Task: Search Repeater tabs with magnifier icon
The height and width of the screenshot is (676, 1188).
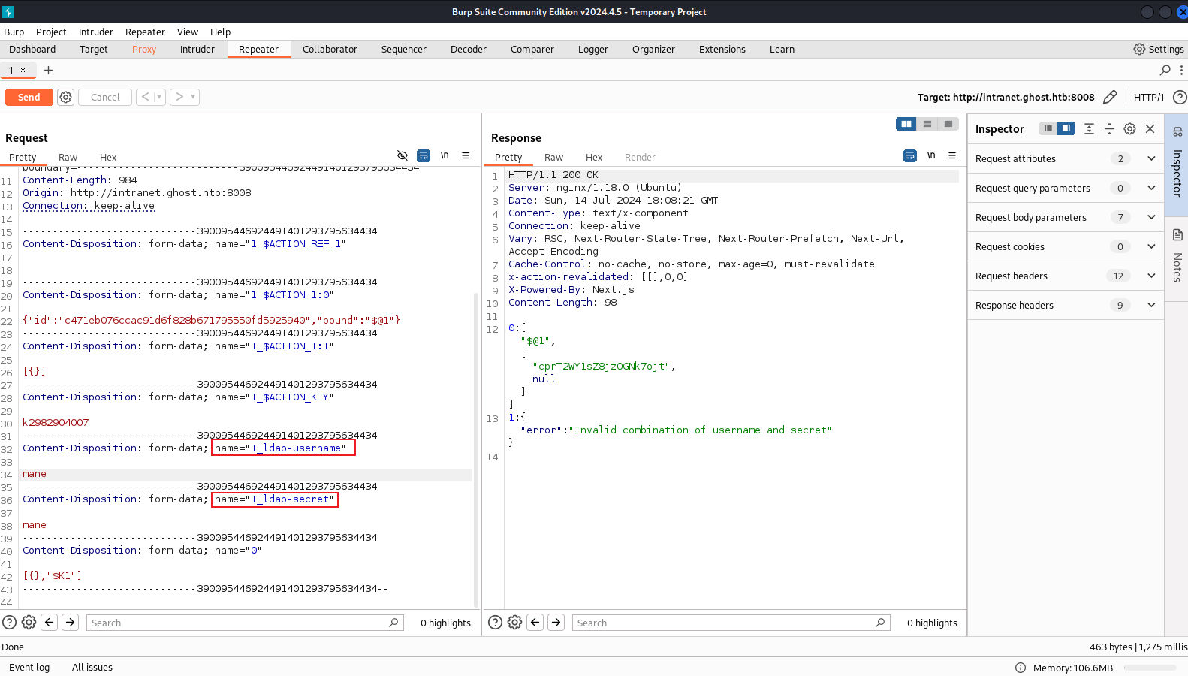Action: [1165, 70]
